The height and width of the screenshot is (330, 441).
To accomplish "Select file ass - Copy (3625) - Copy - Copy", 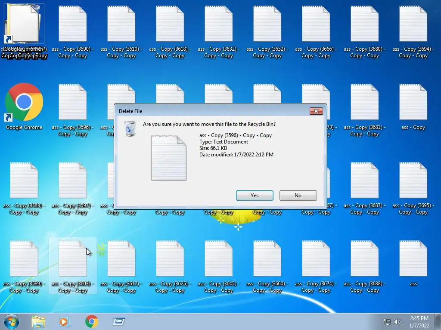I will point(170,266).
